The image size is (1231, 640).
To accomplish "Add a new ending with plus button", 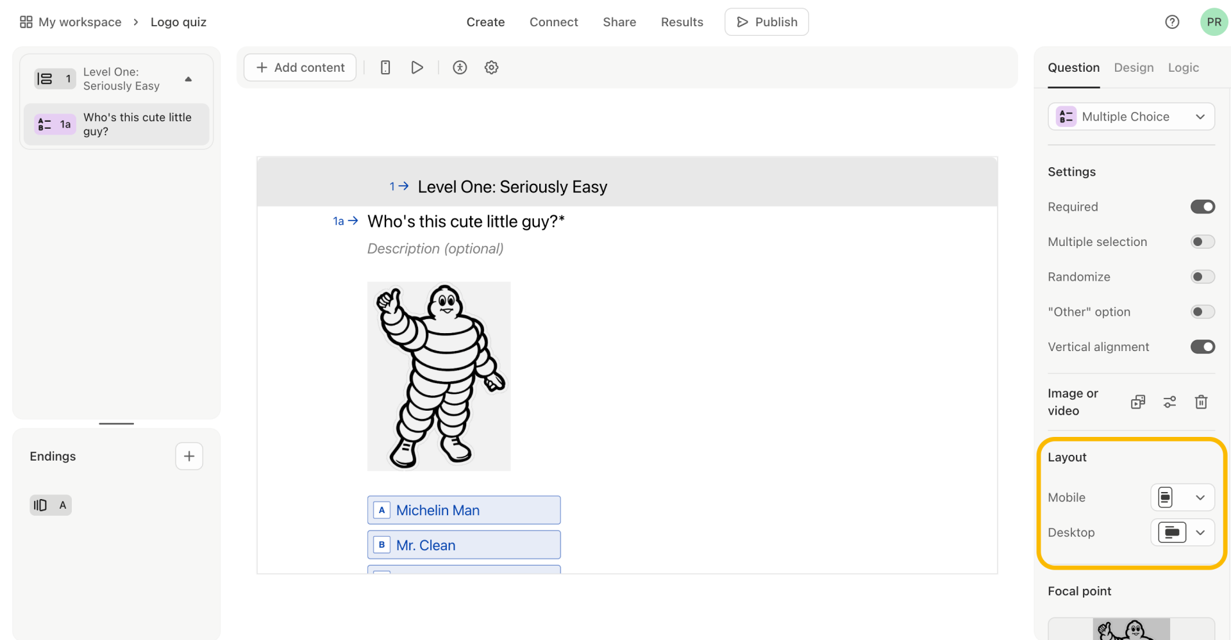I will 189,456.
